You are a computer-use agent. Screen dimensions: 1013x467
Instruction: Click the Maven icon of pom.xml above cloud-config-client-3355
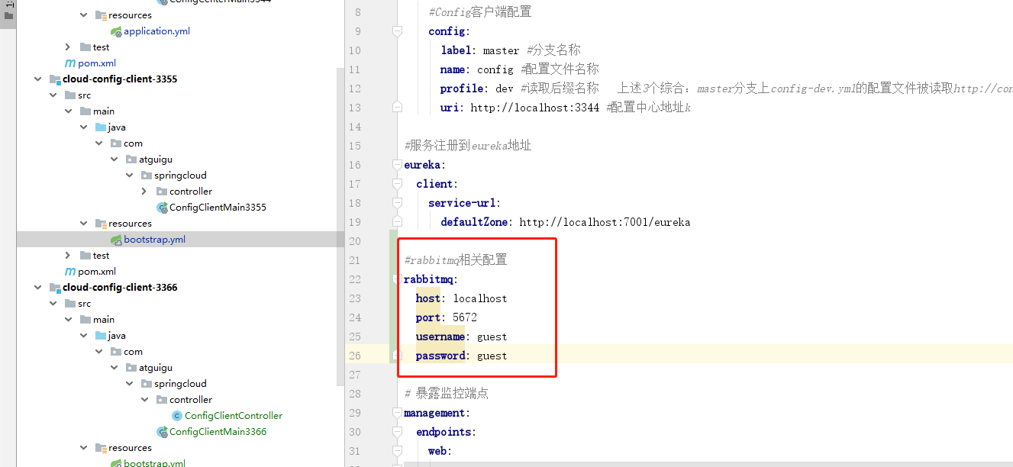pos(70,63)
